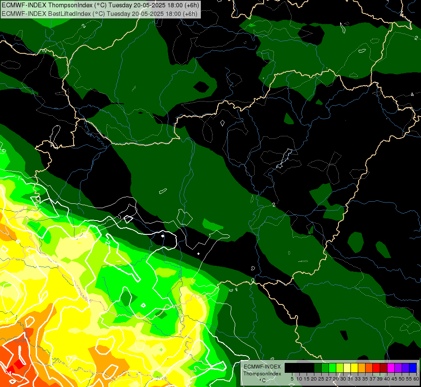Click the legend scale value 10
This screenshot has width=421, height=387.
299,379
